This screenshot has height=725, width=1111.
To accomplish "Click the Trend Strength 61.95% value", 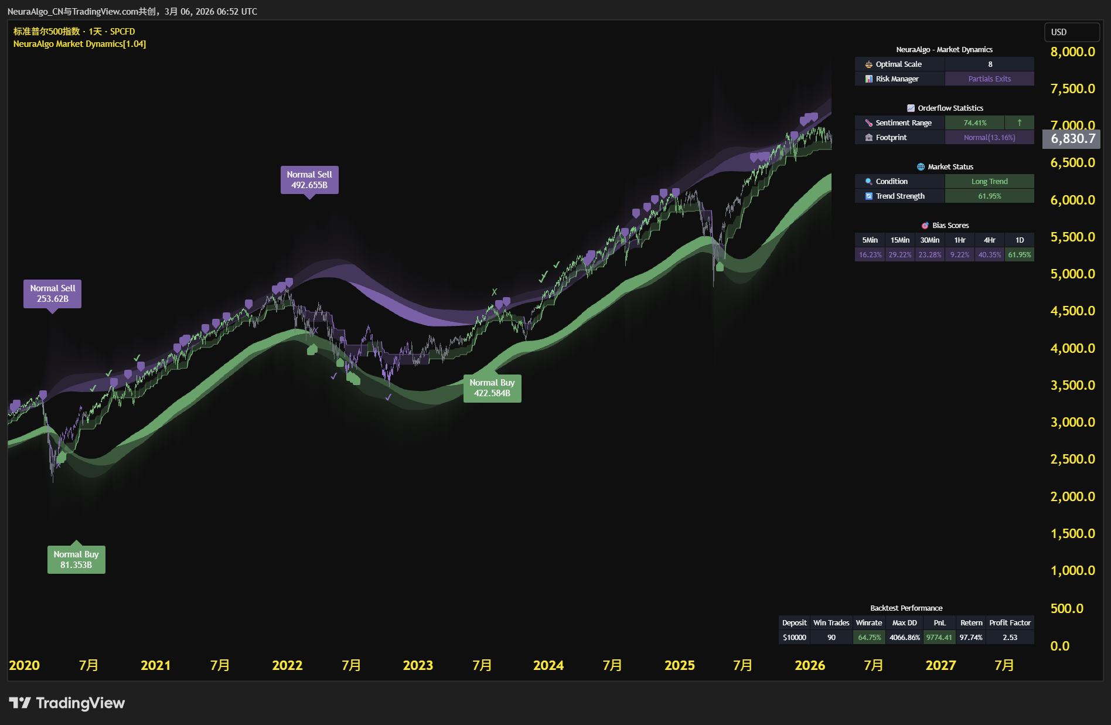I will coord(990,196).
